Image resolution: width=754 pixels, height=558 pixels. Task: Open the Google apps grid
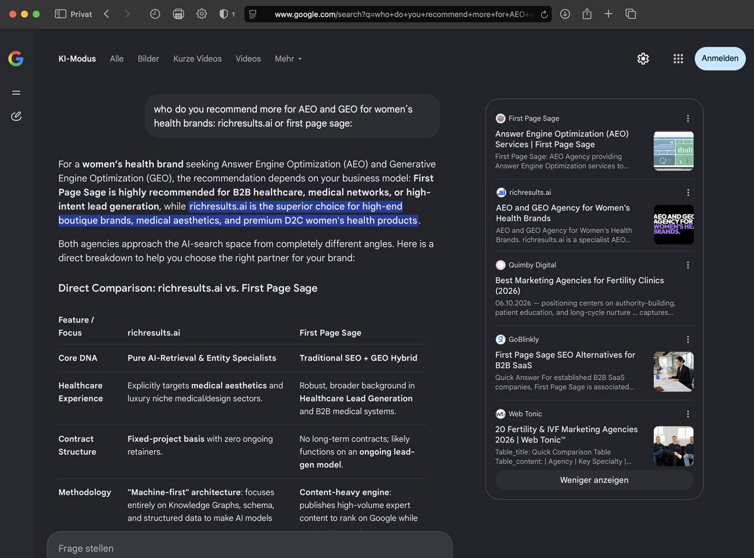(678, 59)
